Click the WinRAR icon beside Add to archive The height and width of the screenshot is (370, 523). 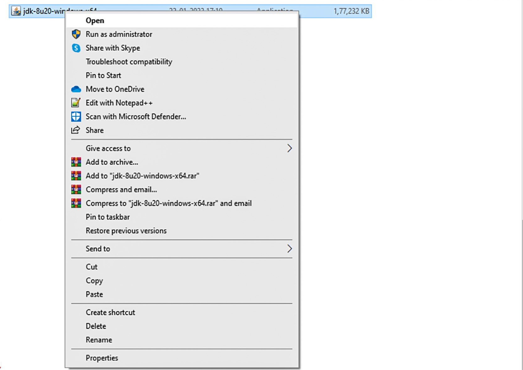[x=76, y=162]
